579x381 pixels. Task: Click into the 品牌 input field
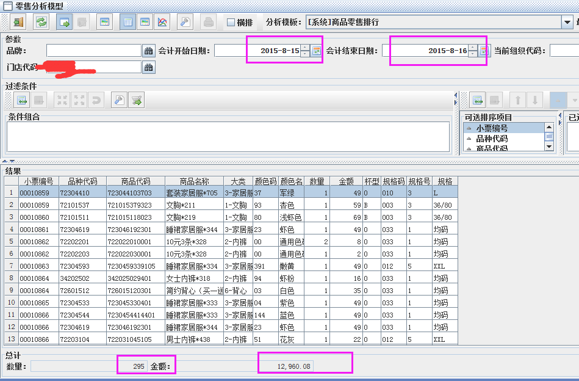[94, 51]
